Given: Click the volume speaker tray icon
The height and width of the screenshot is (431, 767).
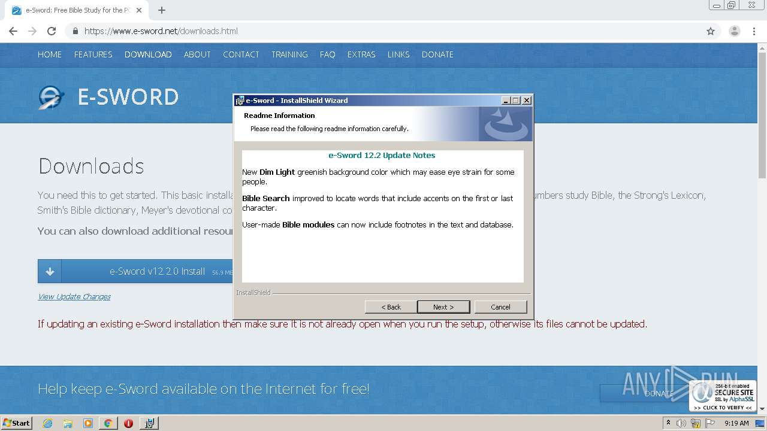Looking at the screenshot, I should pyautogui.click(x=681, y=423).
